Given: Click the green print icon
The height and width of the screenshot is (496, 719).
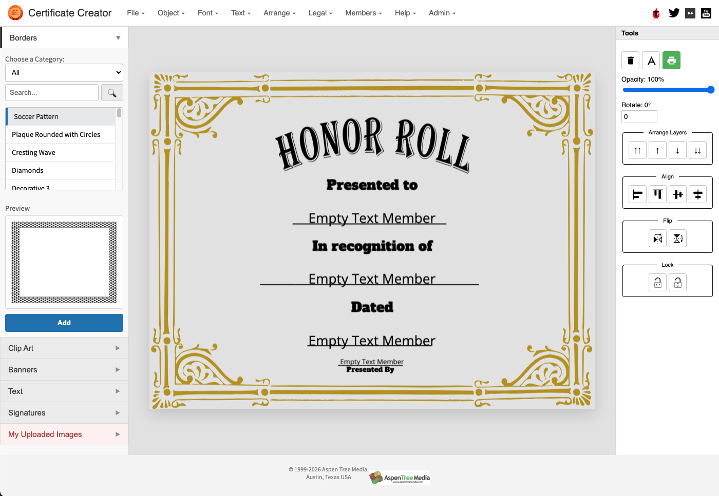Looking at the screenshot, I should tap(671, 60).
